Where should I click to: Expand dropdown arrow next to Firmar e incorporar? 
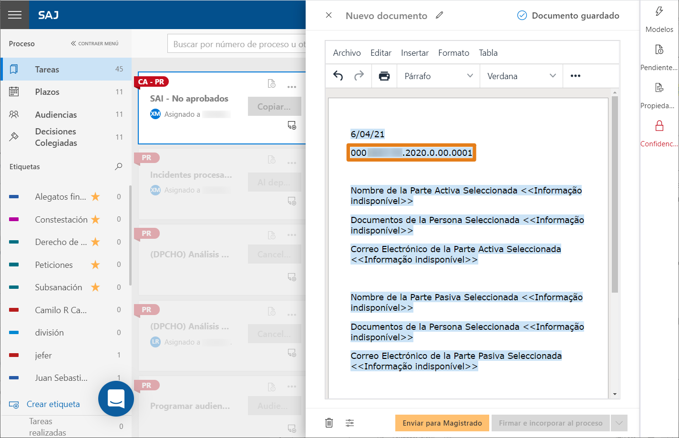click(619, 423)
